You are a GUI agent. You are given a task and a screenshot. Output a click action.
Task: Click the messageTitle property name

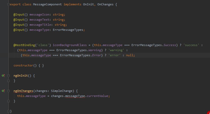coord(40,25)
